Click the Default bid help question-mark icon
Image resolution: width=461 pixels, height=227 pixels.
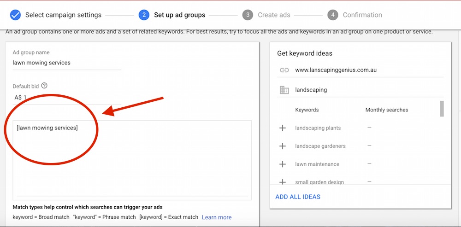[x=44, y=86]
